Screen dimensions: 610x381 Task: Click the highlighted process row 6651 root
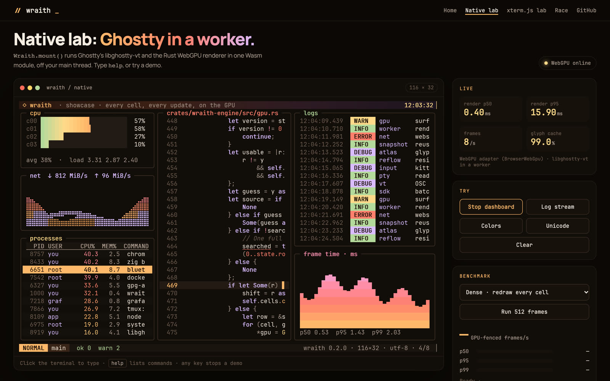coord(87,270)
